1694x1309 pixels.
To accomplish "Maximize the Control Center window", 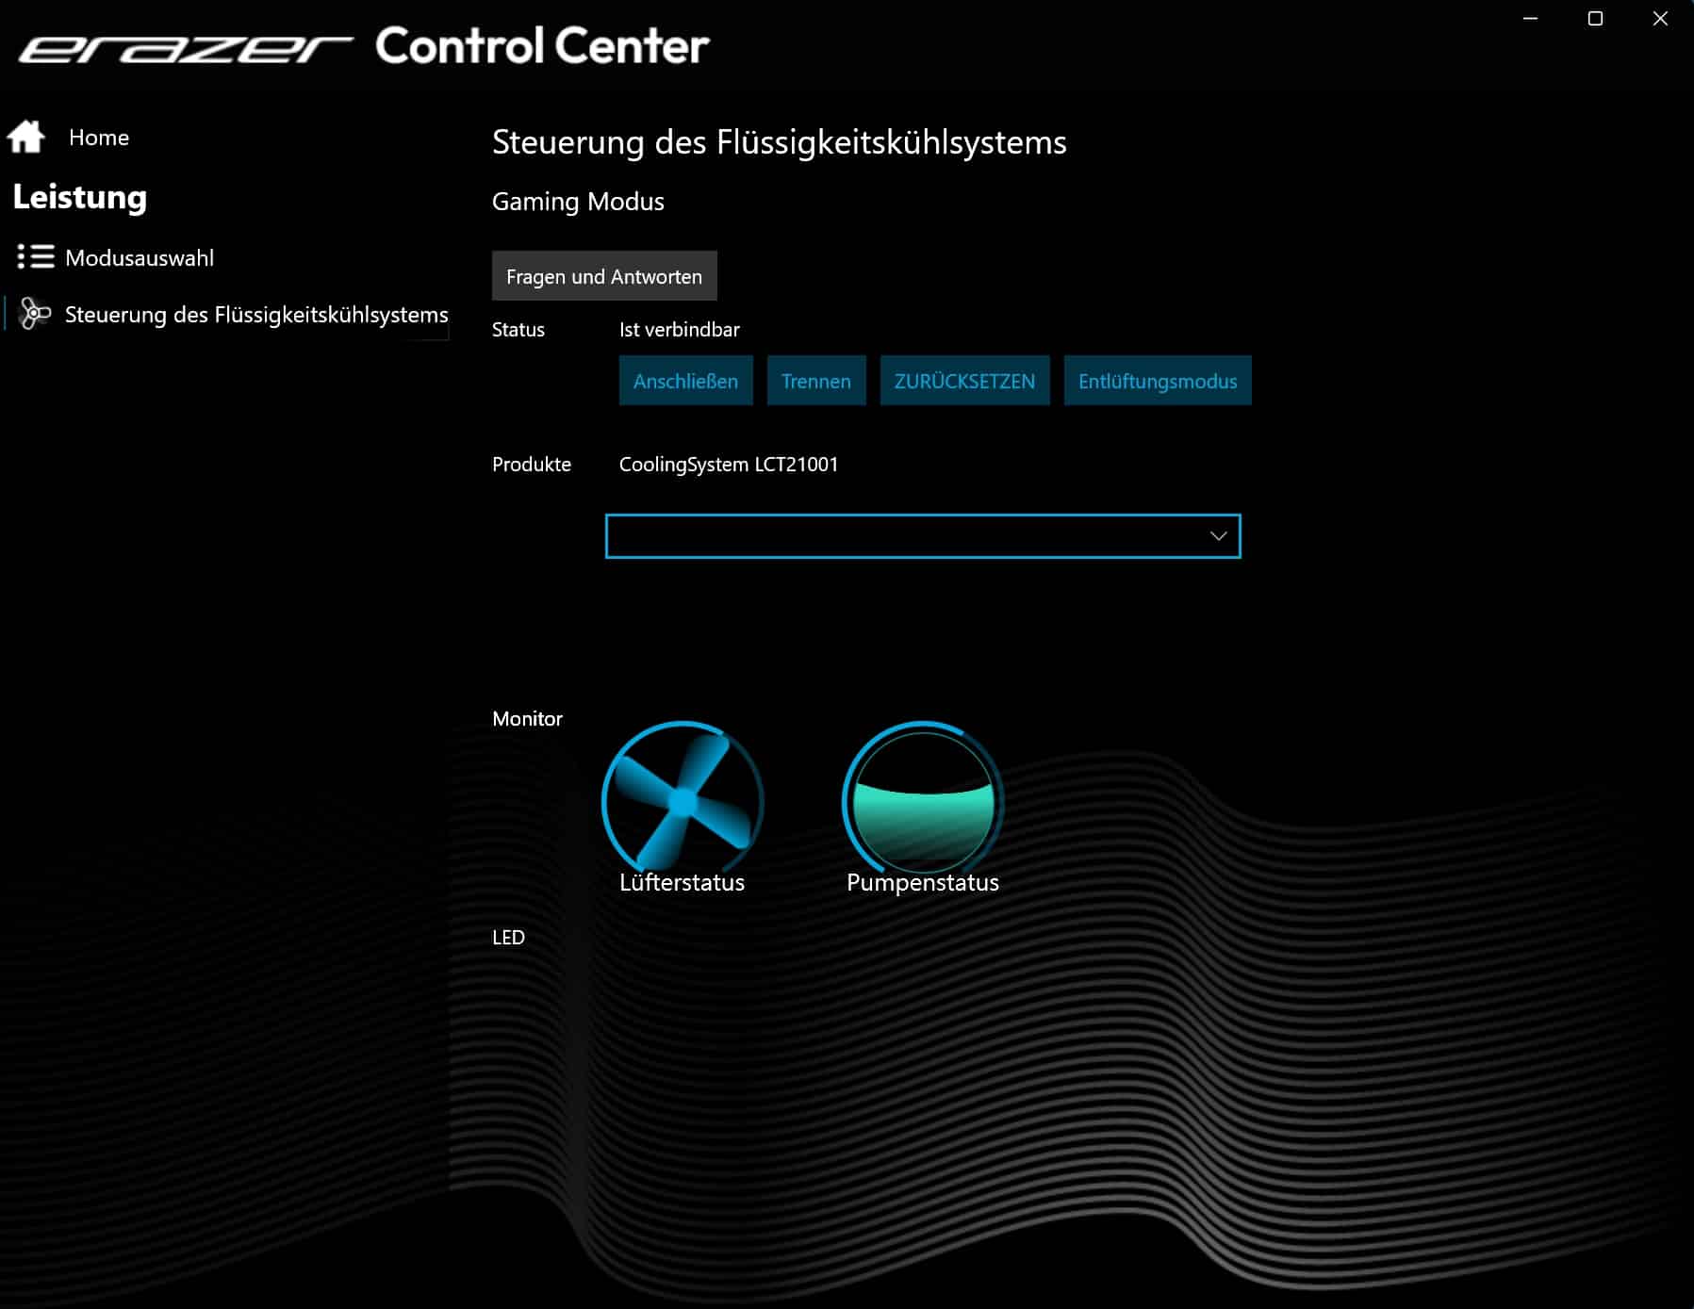I will tap(1595, 19).
